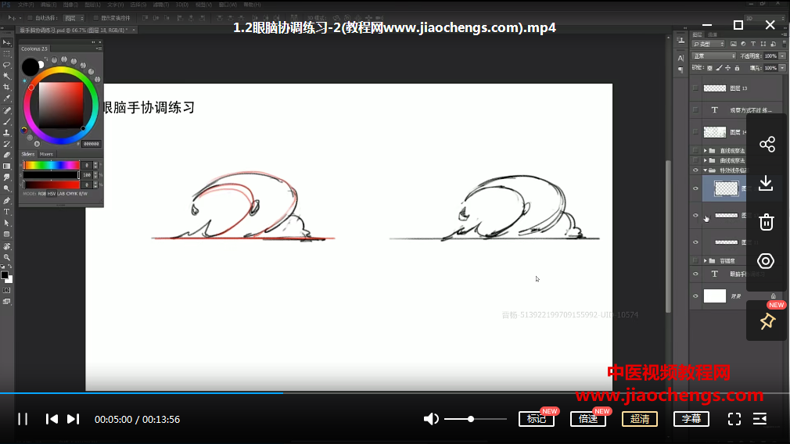Show the hidden 观察方式不对 text layer
Screen dimensions: 790x444
tap(696, 109)
